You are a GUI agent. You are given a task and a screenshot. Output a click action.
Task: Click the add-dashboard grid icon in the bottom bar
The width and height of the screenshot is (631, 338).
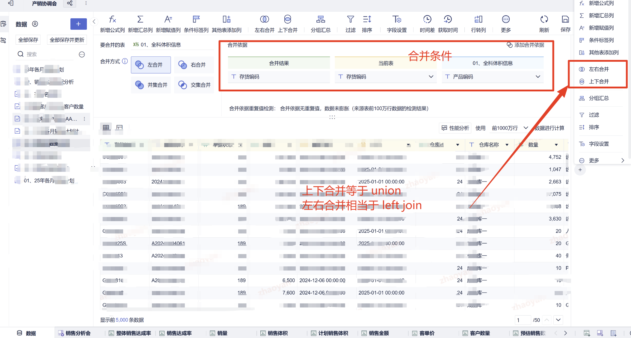coord(600,333)
